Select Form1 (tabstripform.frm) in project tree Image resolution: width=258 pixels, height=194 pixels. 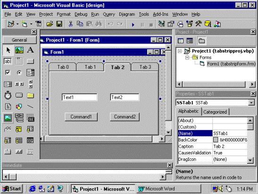[x=231, y=64]
